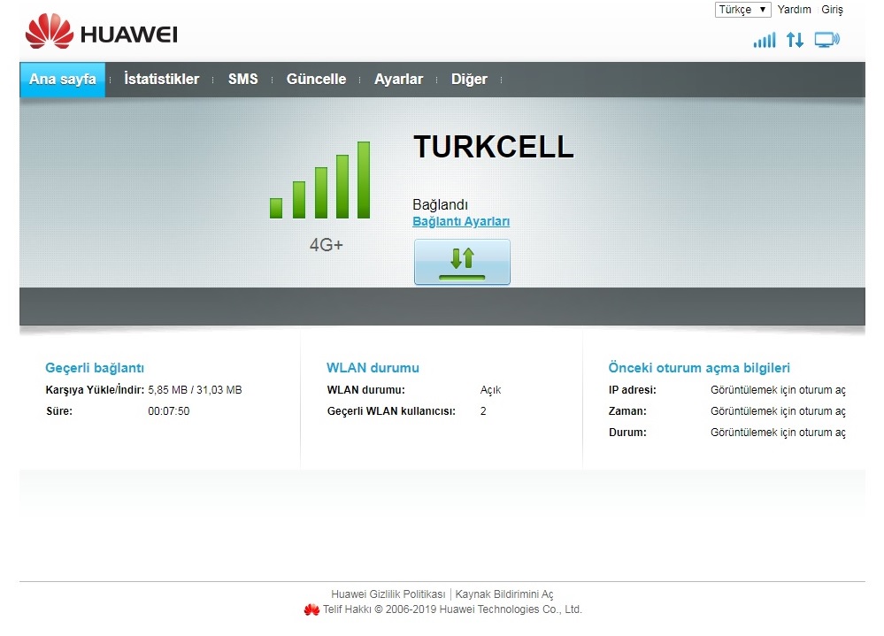
Task: Open Huawei Gizlilik Politikası link
Action: coord(388,594)
